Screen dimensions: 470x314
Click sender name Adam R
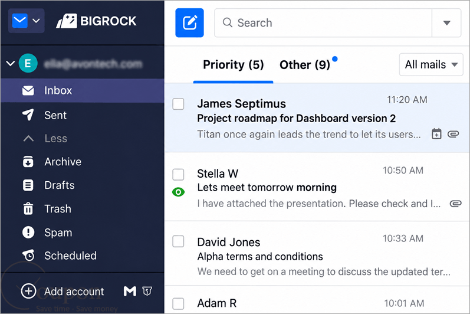point(216,303)
